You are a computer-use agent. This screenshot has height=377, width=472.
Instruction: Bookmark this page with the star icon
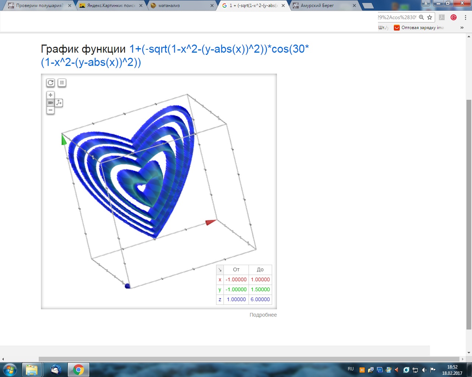pyautogui.click(x=430, y=17)
